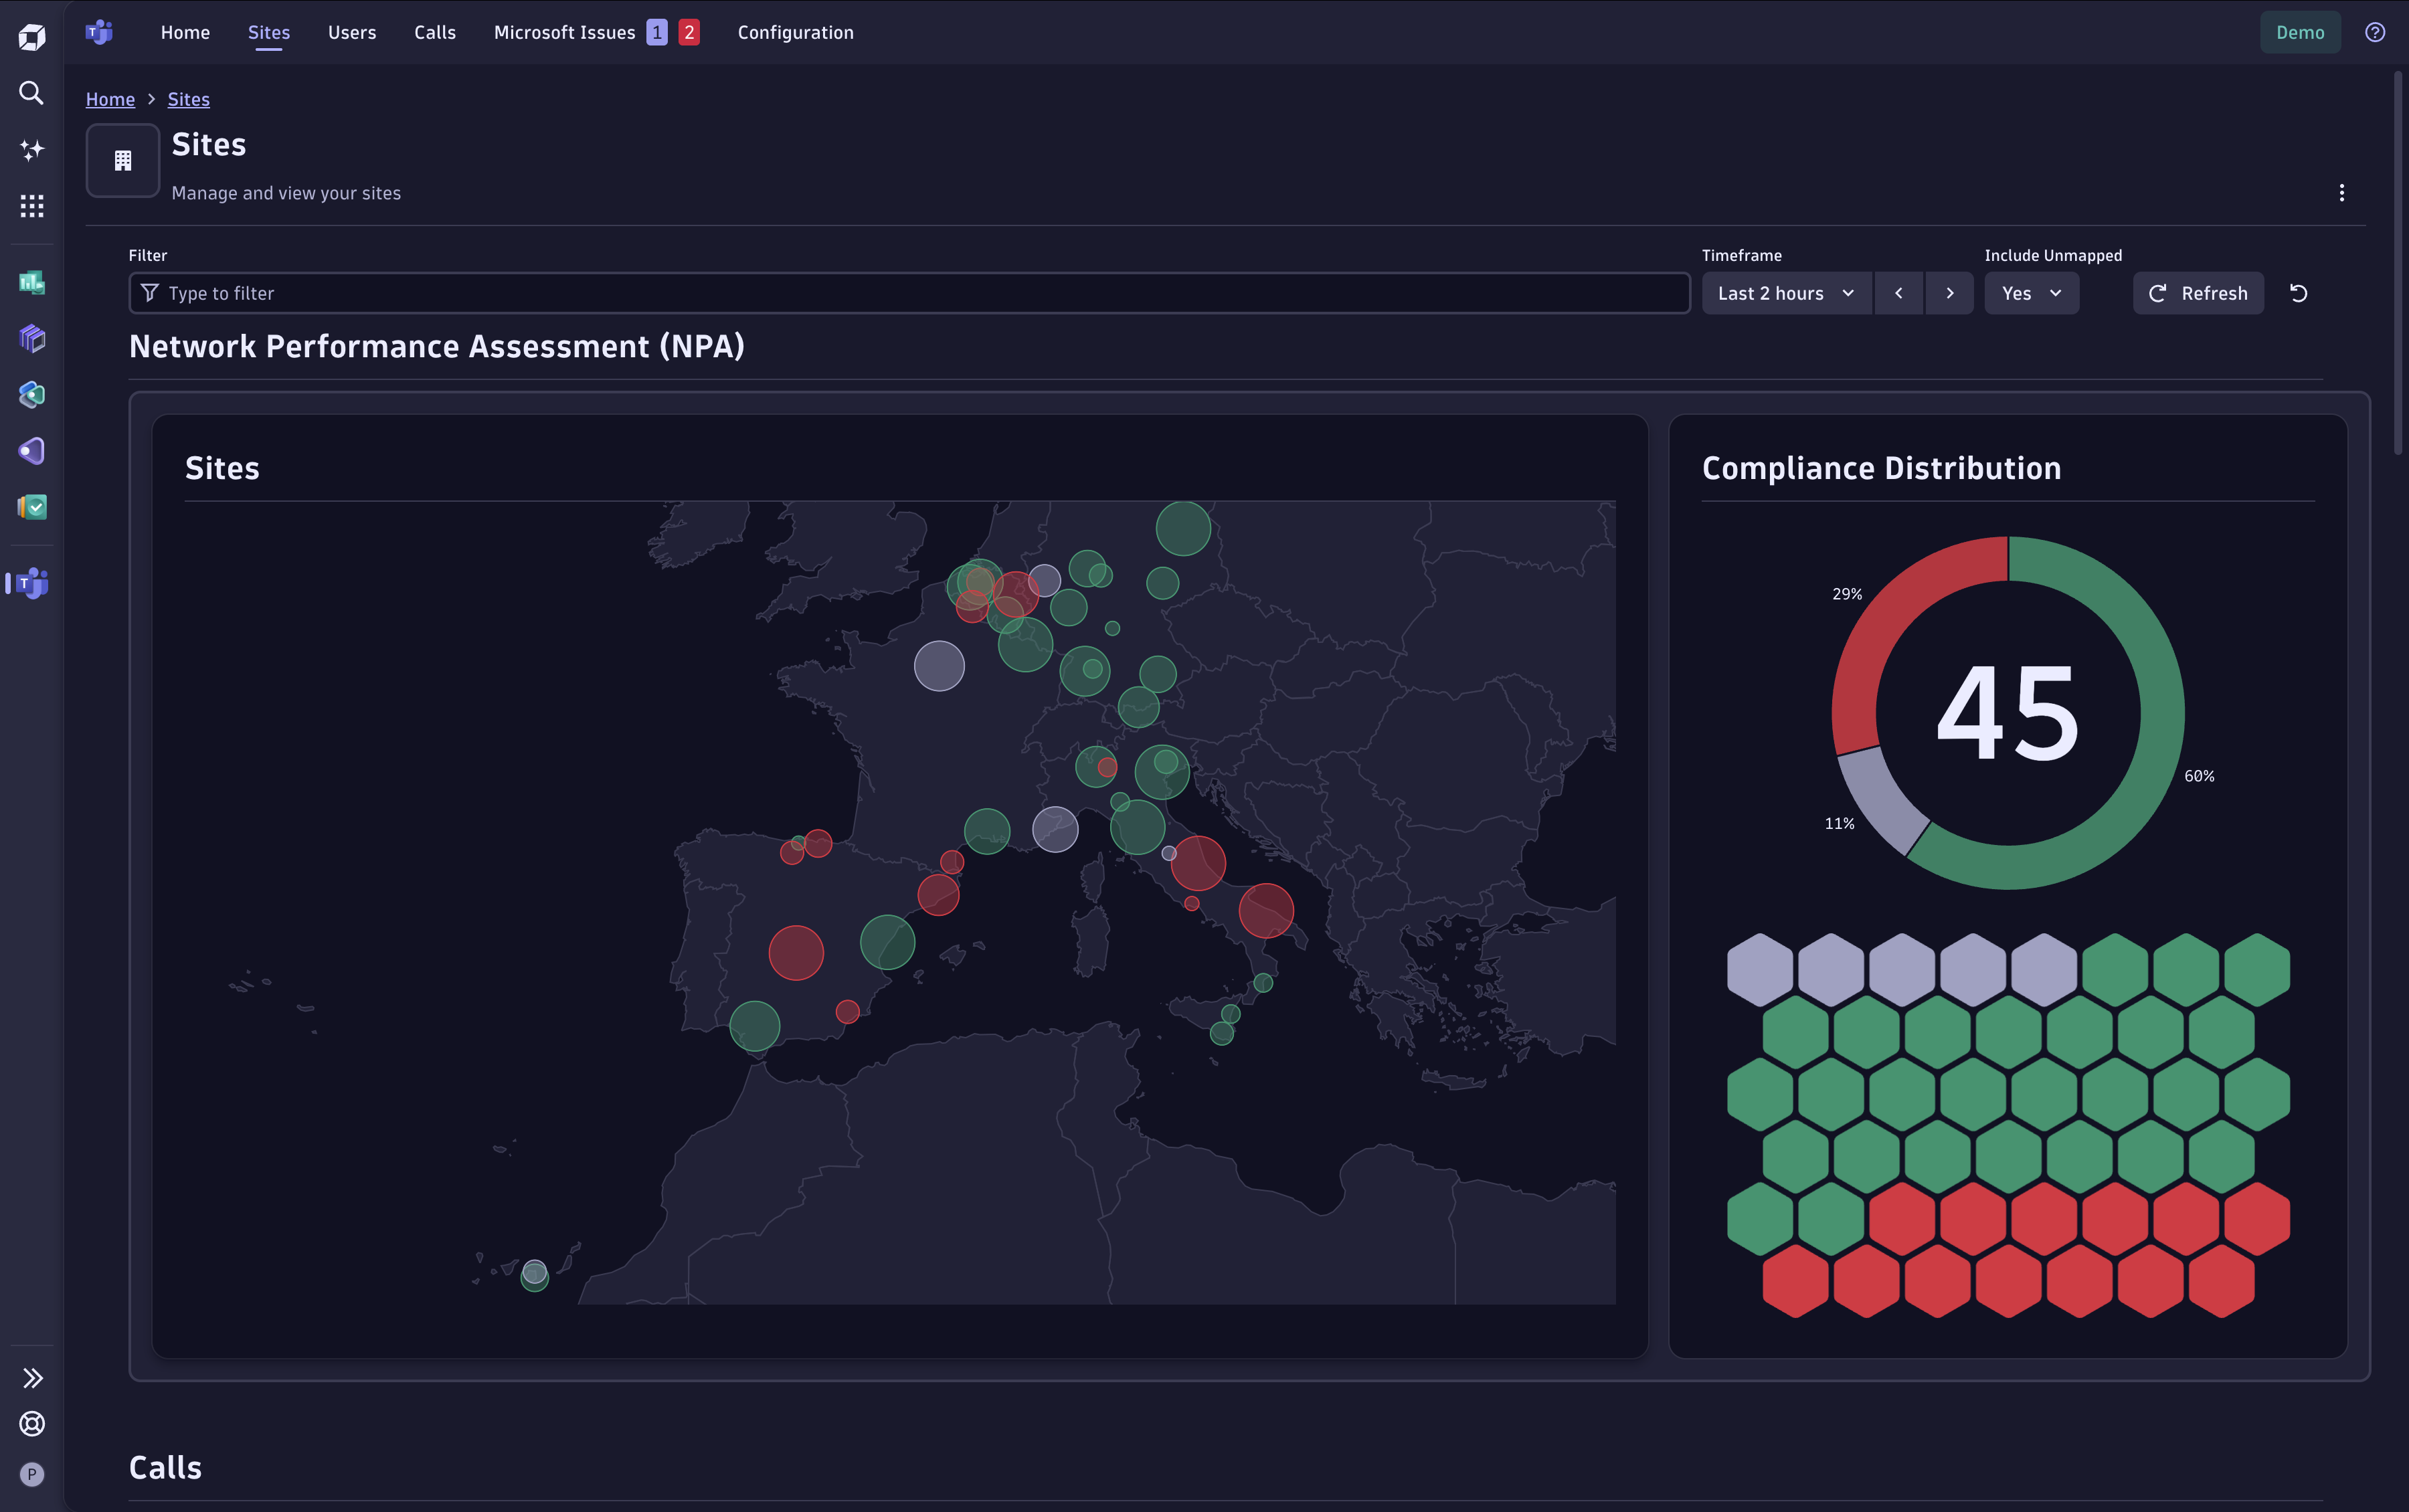Screen dimensions: 2409x1512
Task: Expand the sidebar with double chevron
Action: point(32,1378)
